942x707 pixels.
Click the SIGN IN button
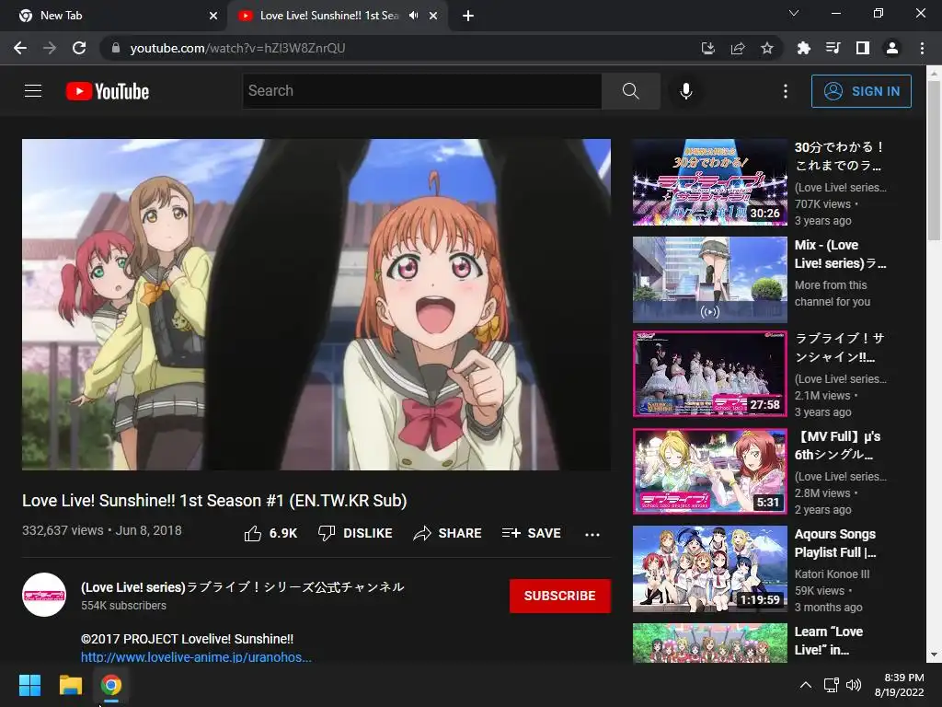[x=861, y=91]
